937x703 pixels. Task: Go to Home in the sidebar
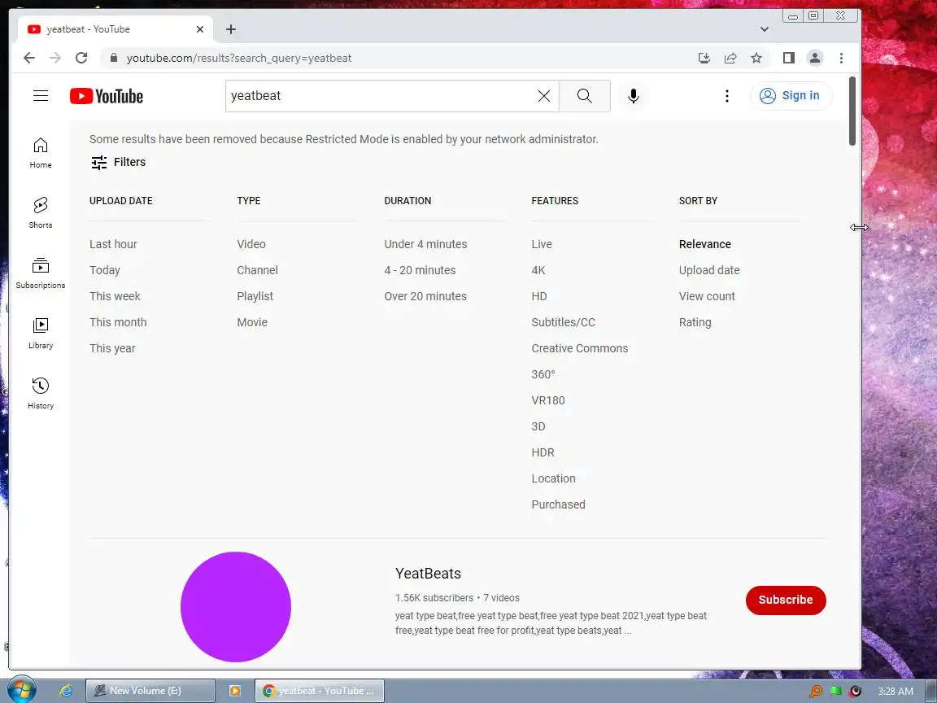pos(41,152)
